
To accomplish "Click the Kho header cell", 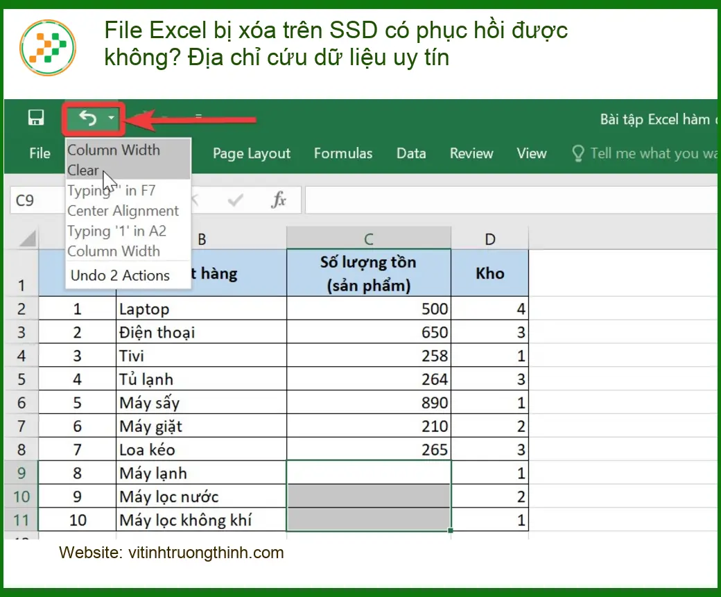I will tap(490, 273).
